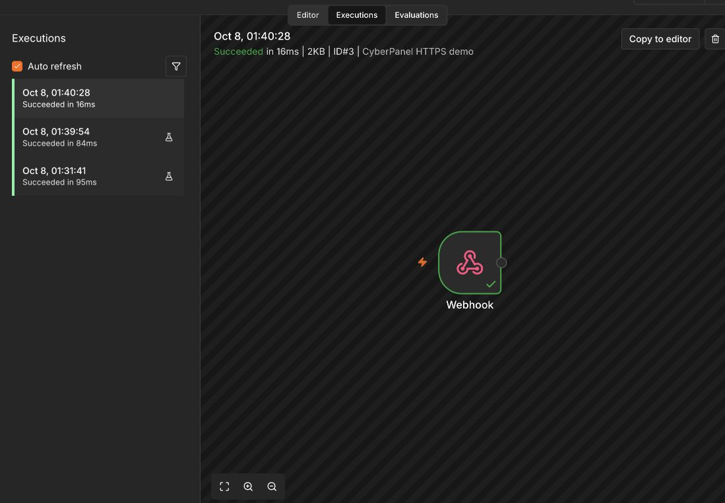The width and height of the screenshot is (725, 503).
Task: Click the green Succeeded status text
Action: click(x=238, y=51)
